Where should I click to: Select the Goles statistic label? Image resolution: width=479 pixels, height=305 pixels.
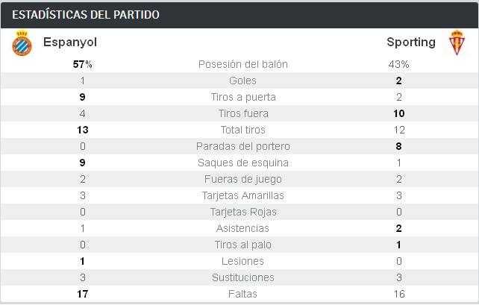click(242, 81)
